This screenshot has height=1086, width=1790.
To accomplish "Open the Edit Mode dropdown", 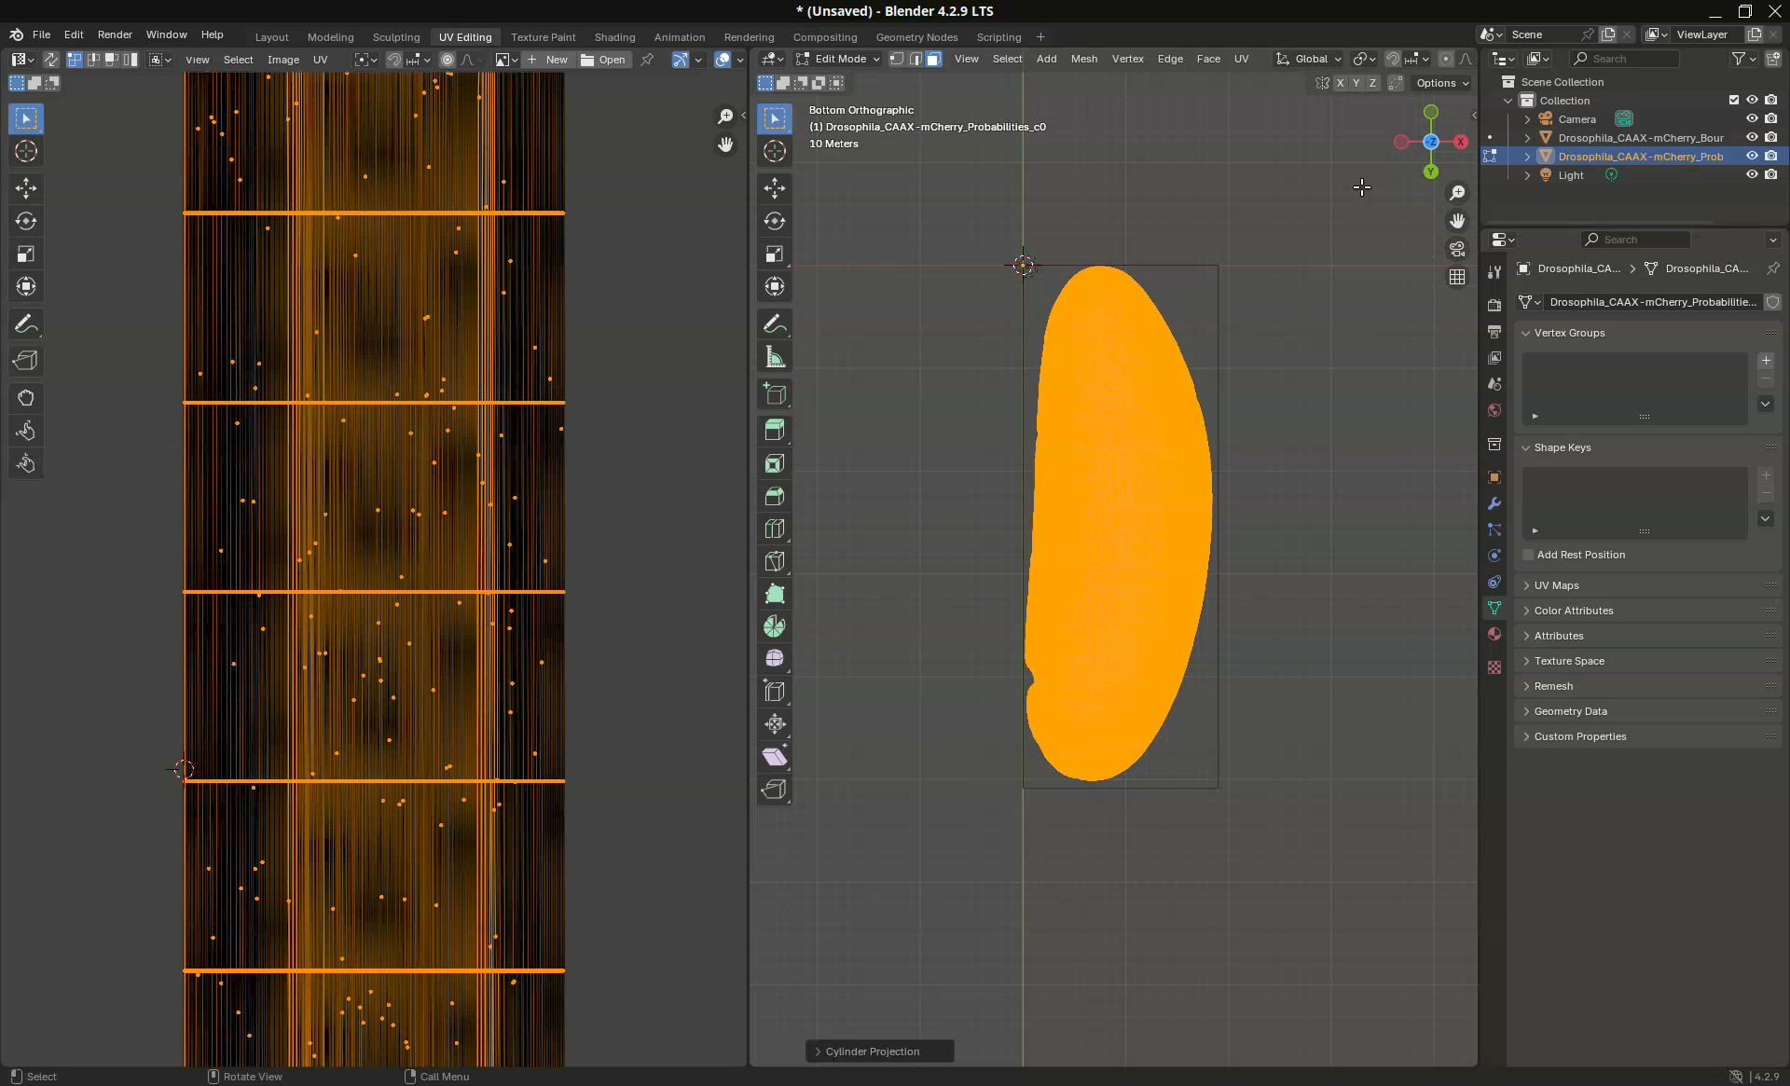I will click(x=838, y=59).
